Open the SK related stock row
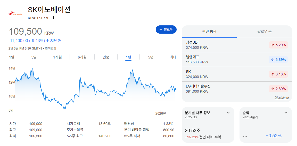The image size is (297, 146). point(237,74)
